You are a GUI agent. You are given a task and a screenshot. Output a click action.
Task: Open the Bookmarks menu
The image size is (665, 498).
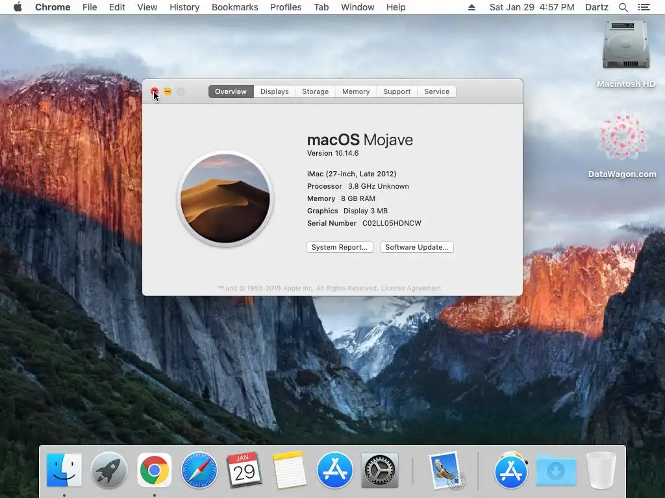click(x=235, y=7)
